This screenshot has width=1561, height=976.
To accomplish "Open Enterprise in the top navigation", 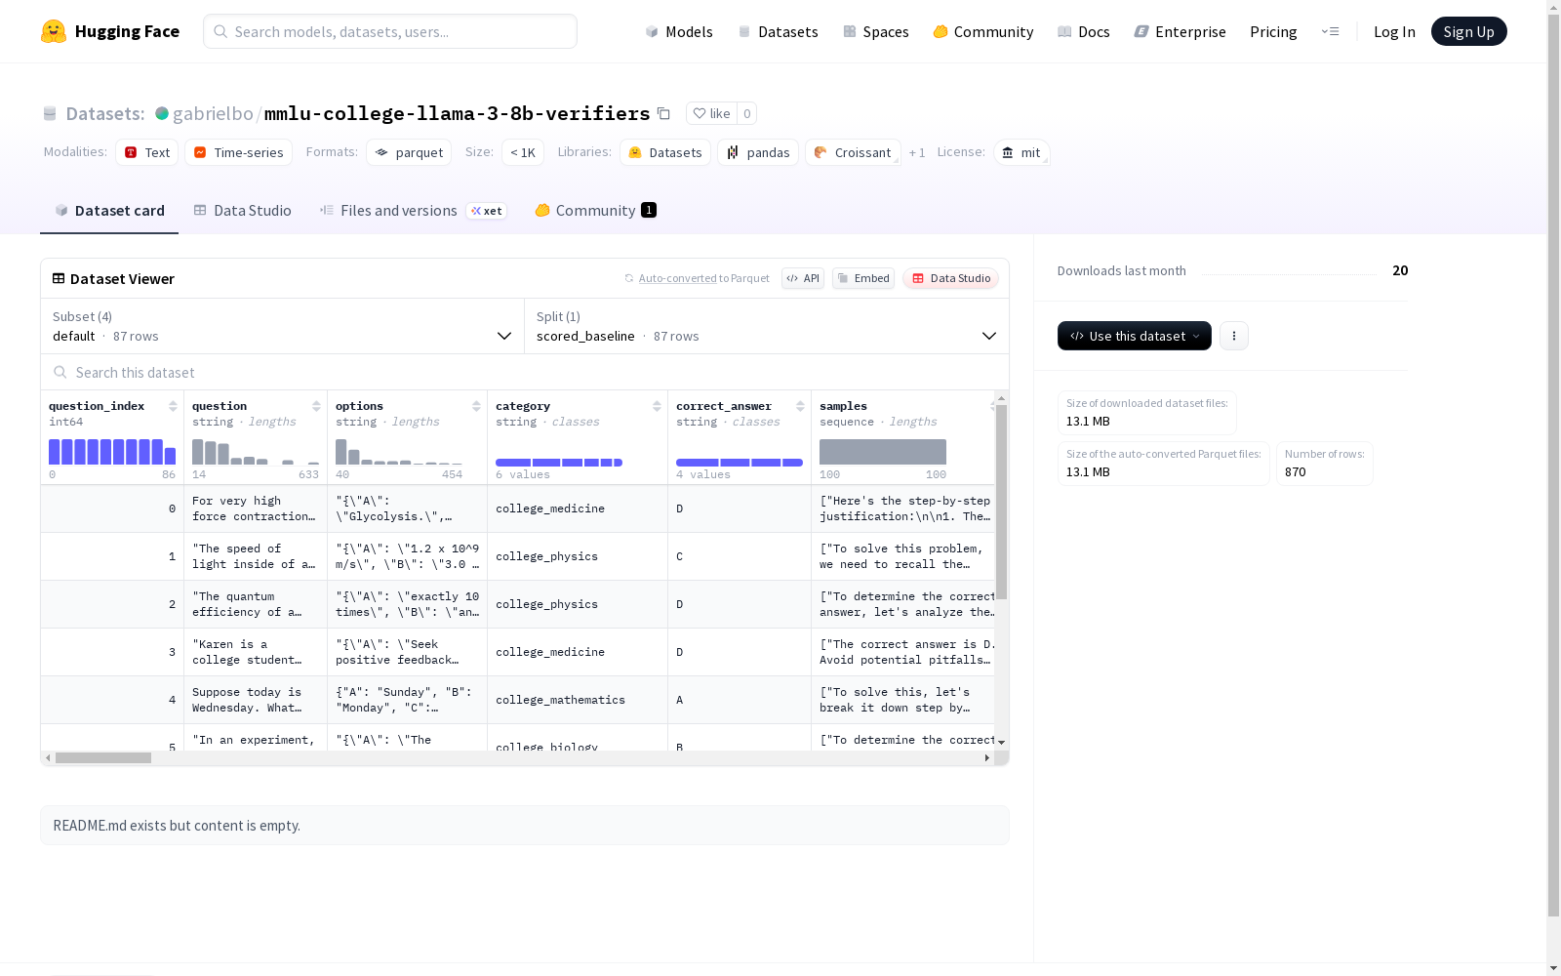I will coord(1181,31).
